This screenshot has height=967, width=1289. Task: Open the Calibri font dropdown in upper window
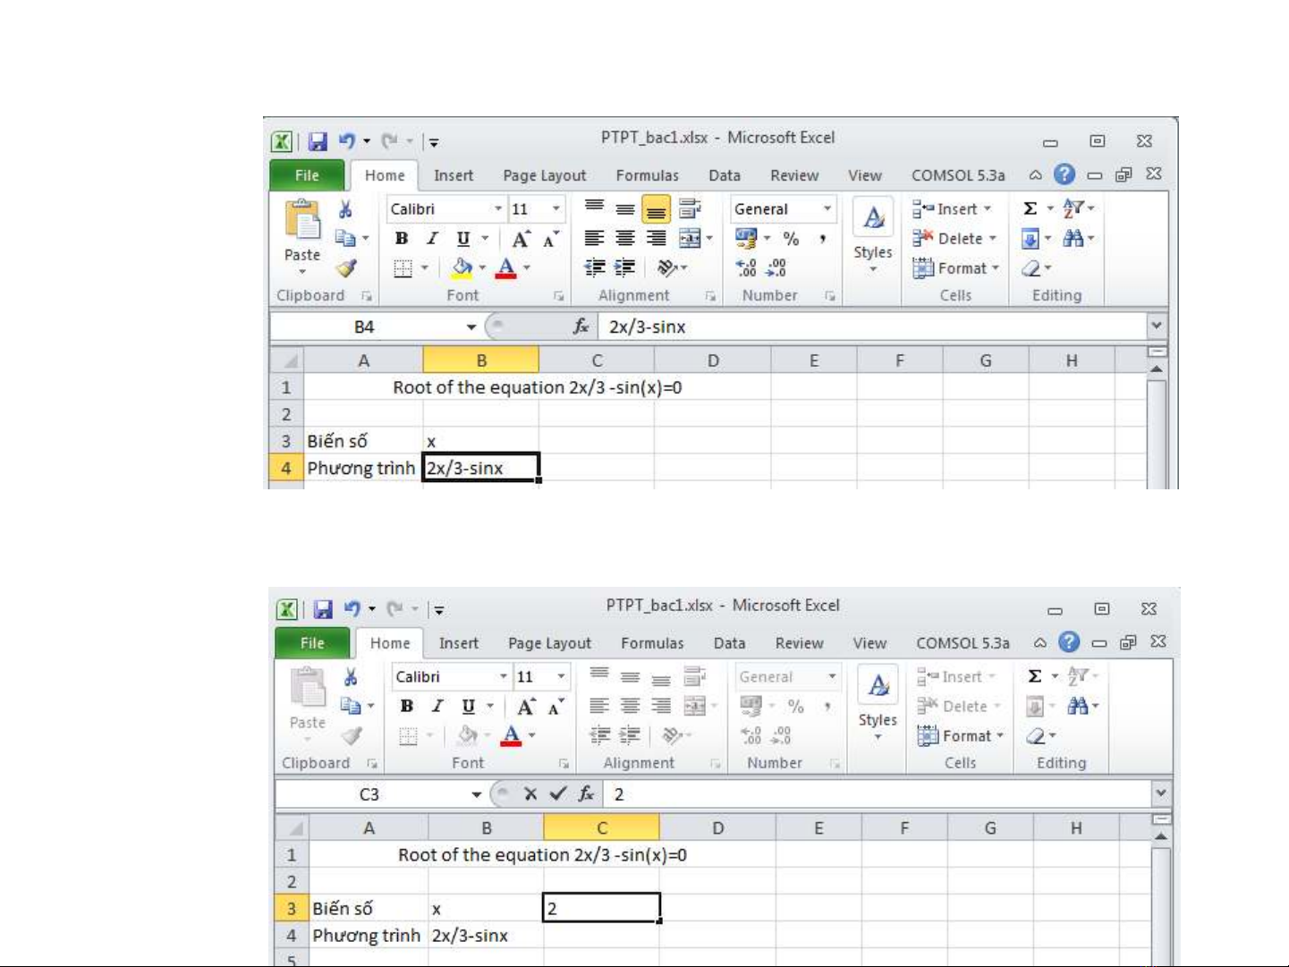(x=498, y=209)
